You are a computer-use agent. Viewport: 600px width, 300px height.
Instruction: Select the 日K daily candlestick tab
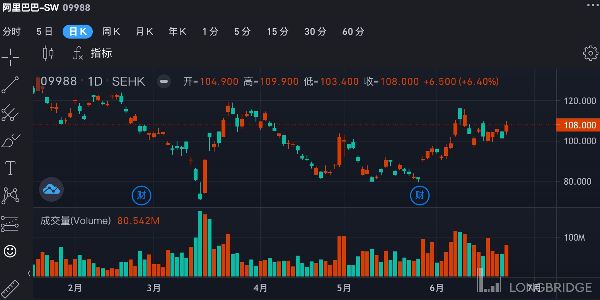click(78, 32)
